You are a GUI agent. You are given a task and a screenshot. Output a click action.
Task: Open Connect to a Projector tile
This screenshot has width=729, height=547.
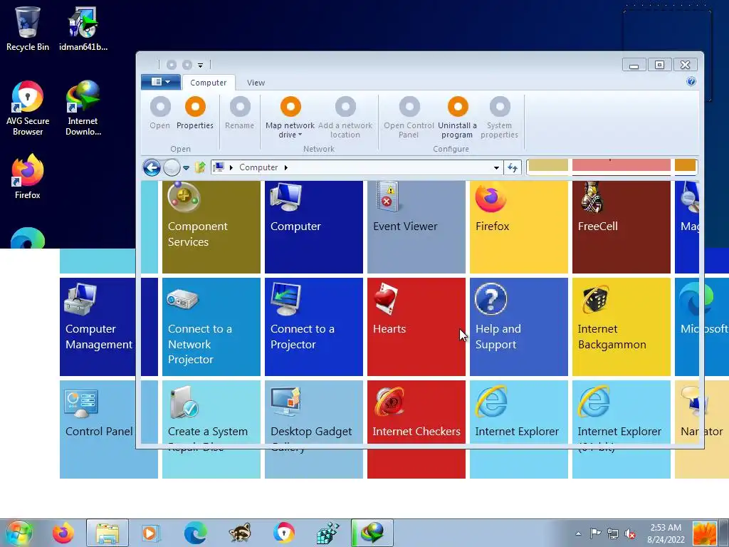[x=314, y=327]
